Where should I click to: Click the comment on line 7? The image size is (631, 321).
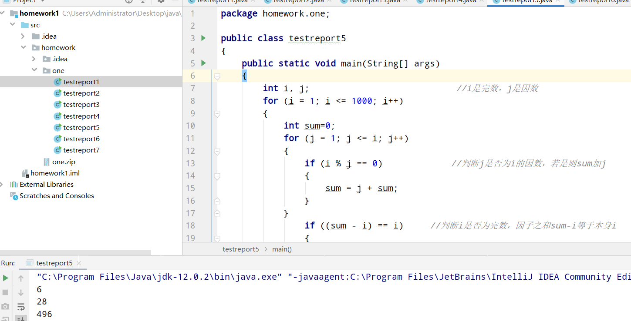(x=498, y=88)
